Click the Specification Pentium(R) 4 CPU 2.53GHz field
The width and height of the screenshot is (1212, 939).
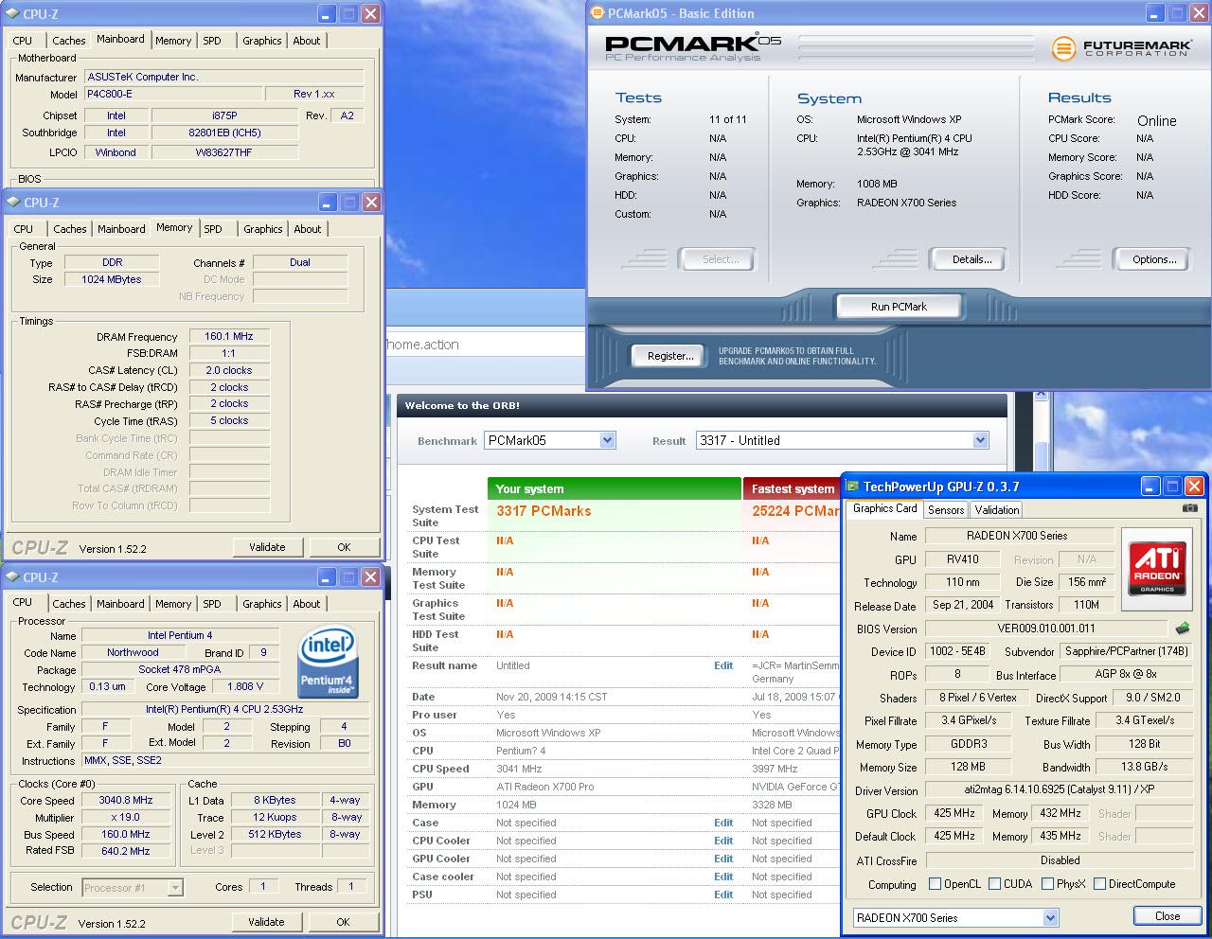point(224,709)
